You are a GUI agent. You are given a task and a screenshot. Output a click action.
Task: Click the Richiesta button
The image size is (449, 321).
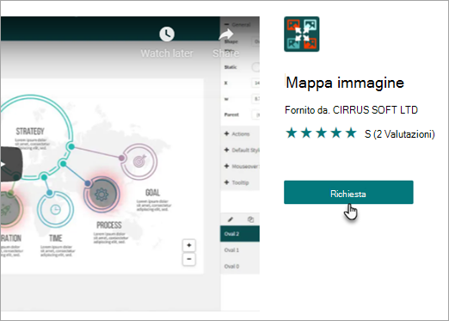tap(348, 192)
